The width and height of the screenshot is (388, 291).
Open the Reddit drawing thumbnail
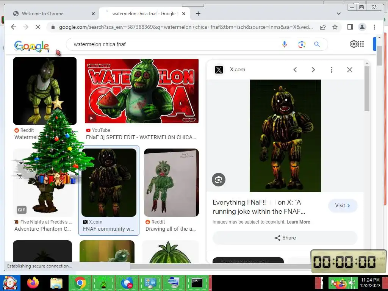[x=171, y=183]
